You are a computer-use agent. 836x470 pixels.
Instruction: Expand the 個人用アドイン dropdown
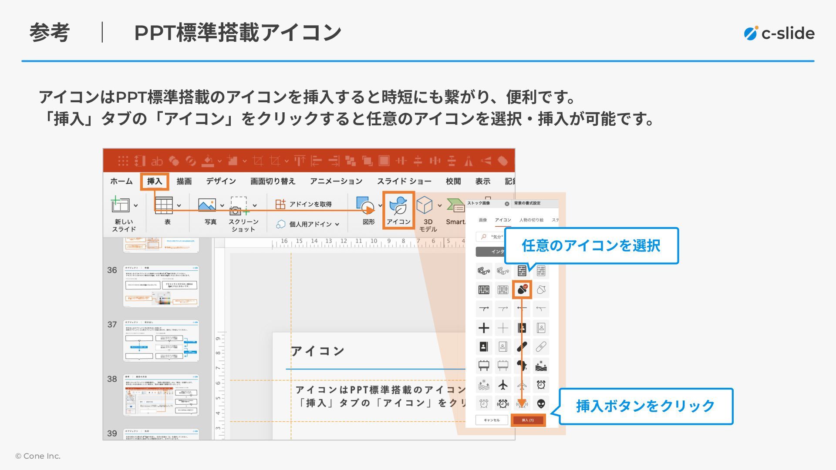[337, 225]
